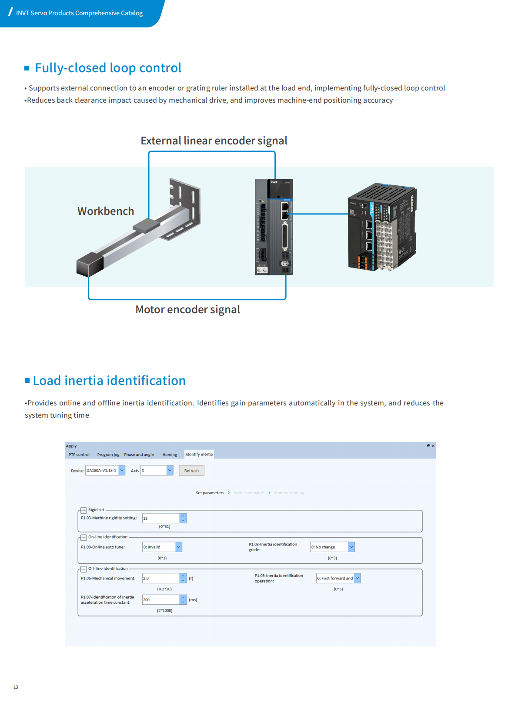Open the Program jog tab
The width and height of the screenshot is (518, 703).
pyautogui.click(x=108, y=455)
